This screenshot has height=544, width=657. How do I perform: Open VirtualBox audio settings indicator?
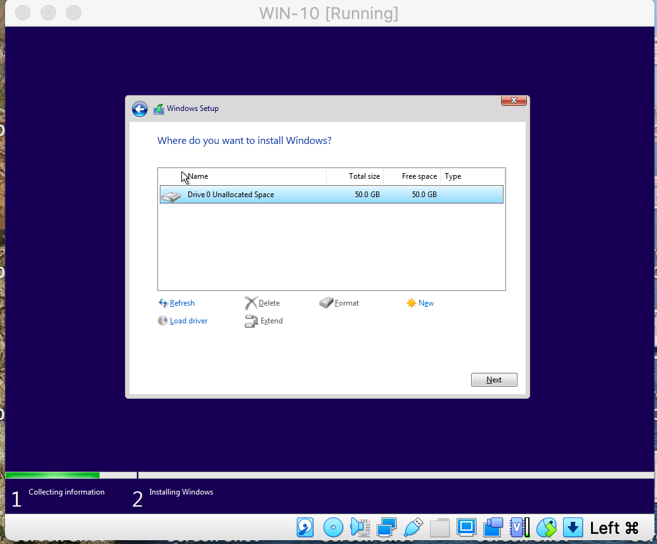click(360, 528)
